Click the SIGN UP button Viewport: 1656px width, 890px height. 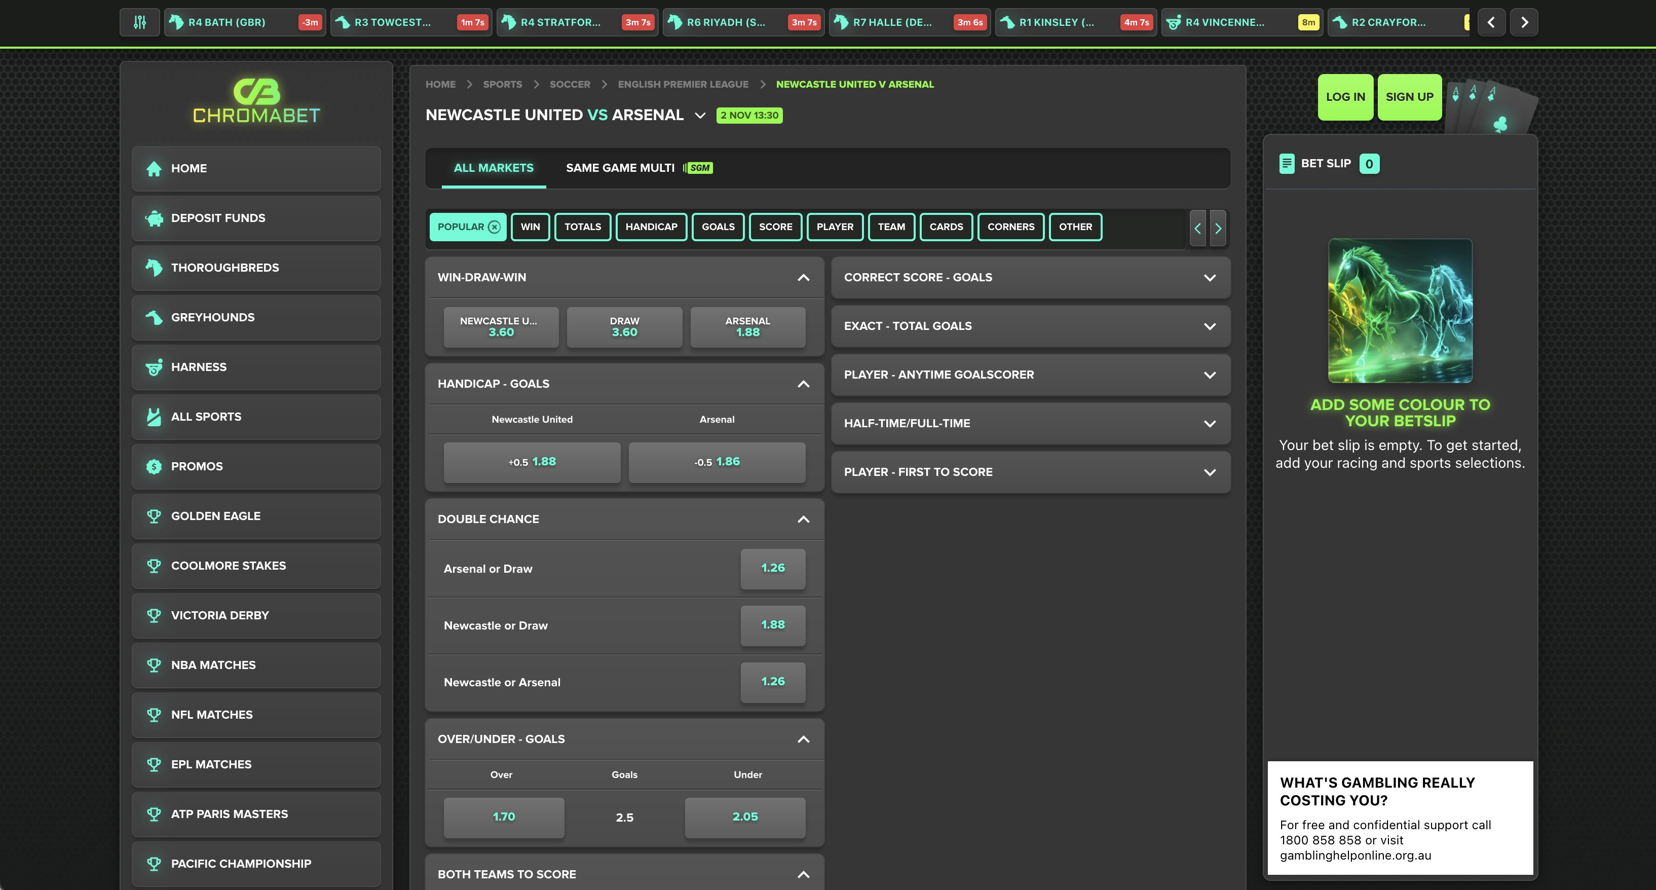click(x=1409, y=97)
